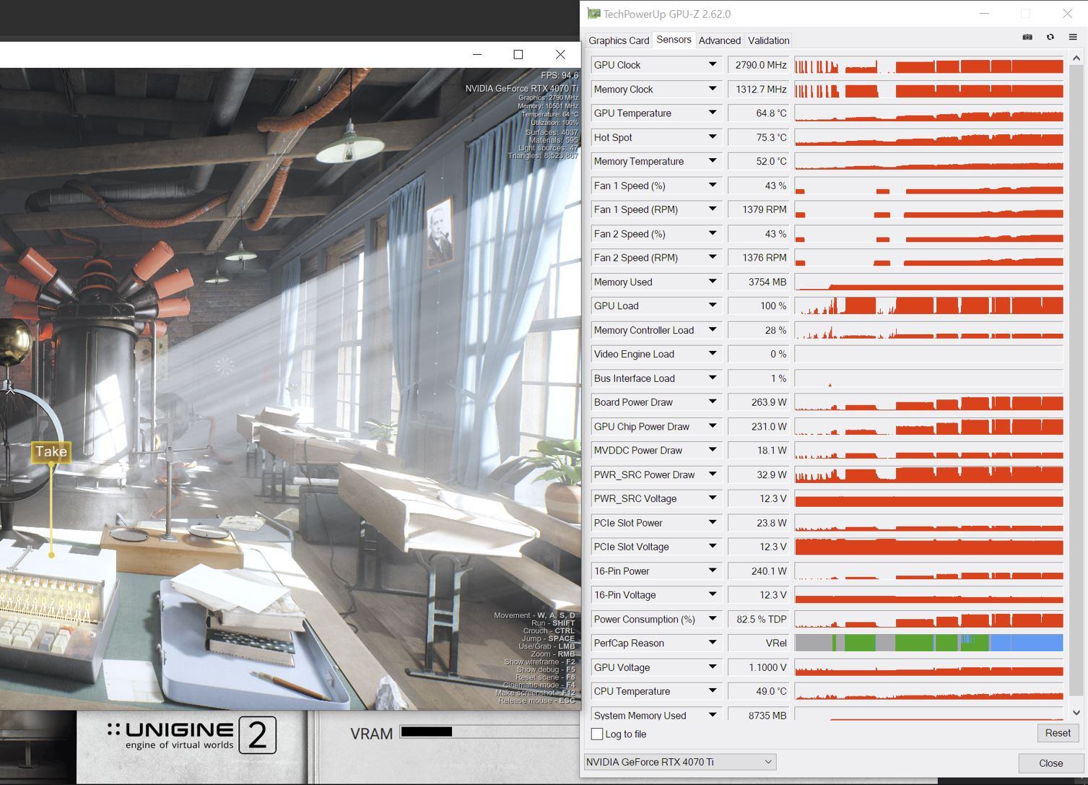
Task: Open the CPU Temperature dropdown
Action: (x=713, y=691)
